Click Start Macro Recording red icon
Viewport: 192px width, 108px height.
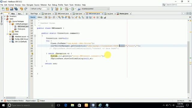click(94, 17)
